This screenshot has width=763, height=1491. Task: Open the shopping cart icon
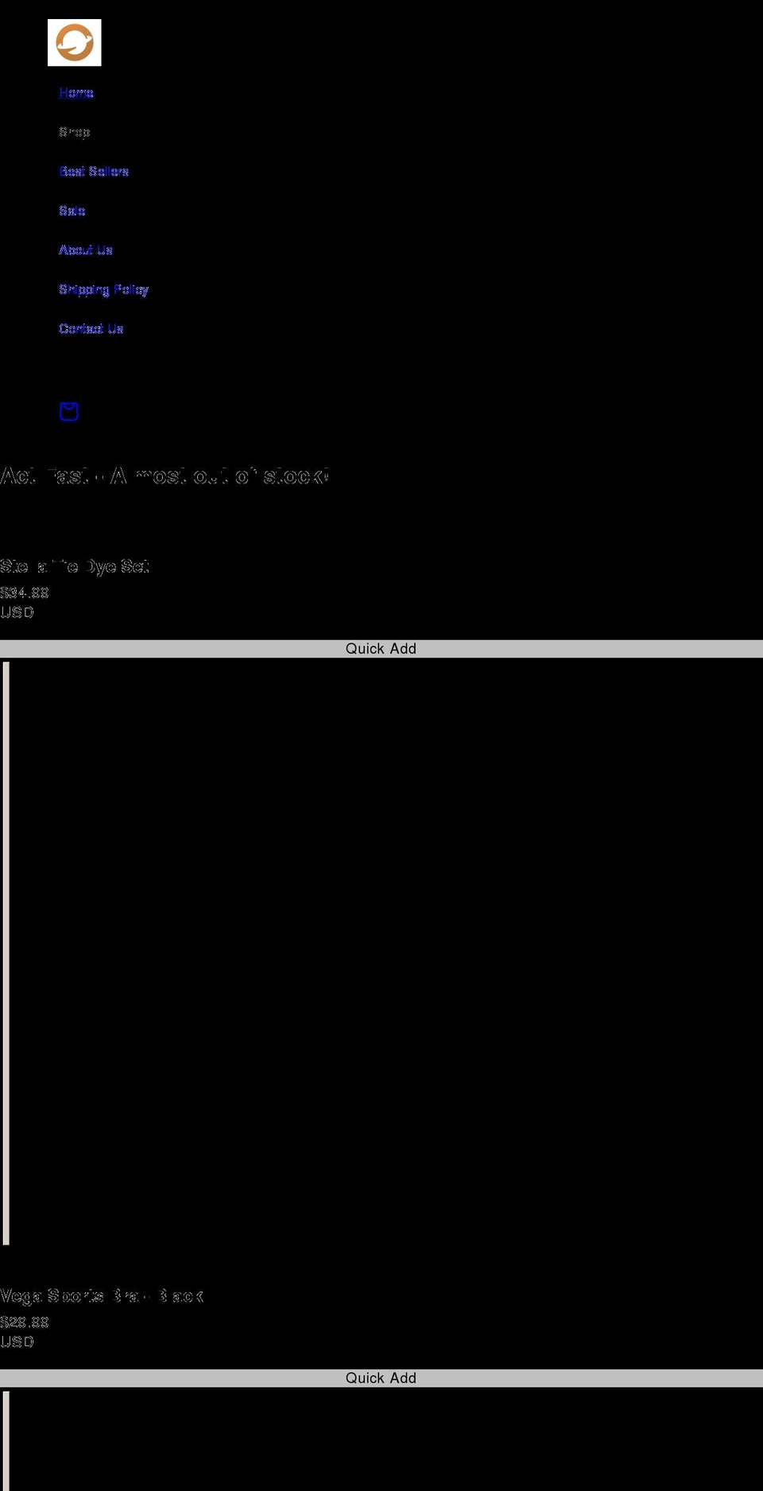point(69,411)
